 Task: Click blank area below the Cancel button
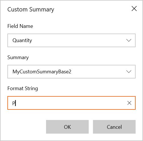coord(114,137)
